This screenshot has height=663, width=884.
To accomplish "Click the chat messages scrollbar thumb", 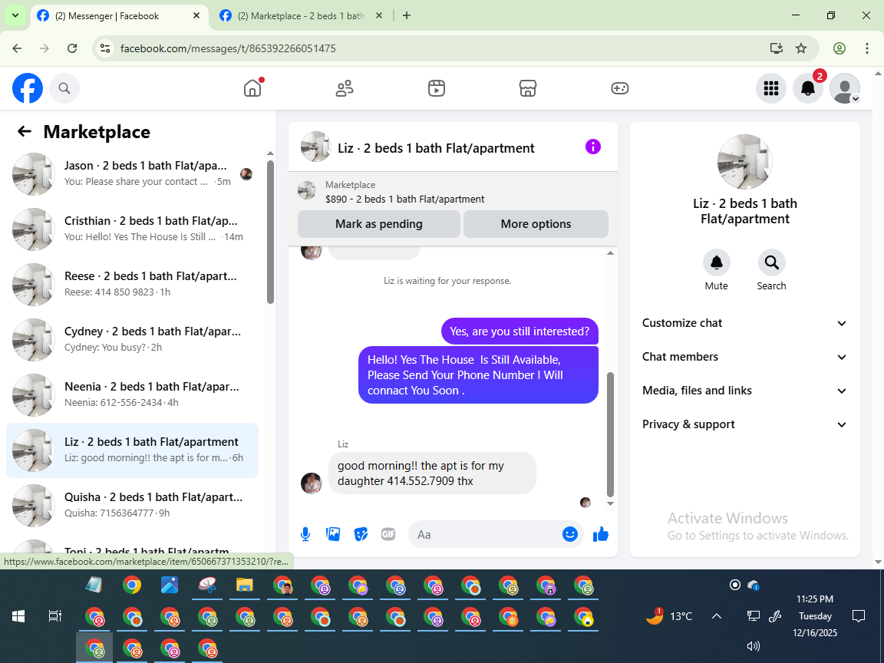I will tap(610, 434).
